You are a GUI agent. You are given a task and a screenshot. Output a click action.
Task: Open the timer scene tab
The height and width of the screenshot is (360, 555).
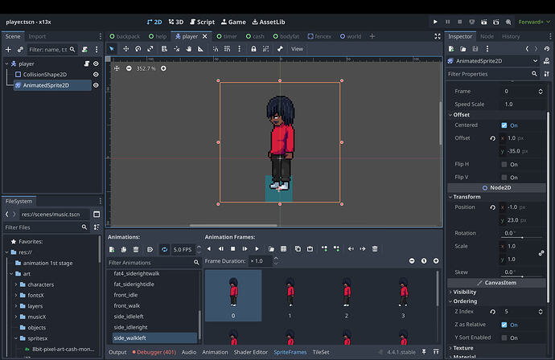pos(230,36)
